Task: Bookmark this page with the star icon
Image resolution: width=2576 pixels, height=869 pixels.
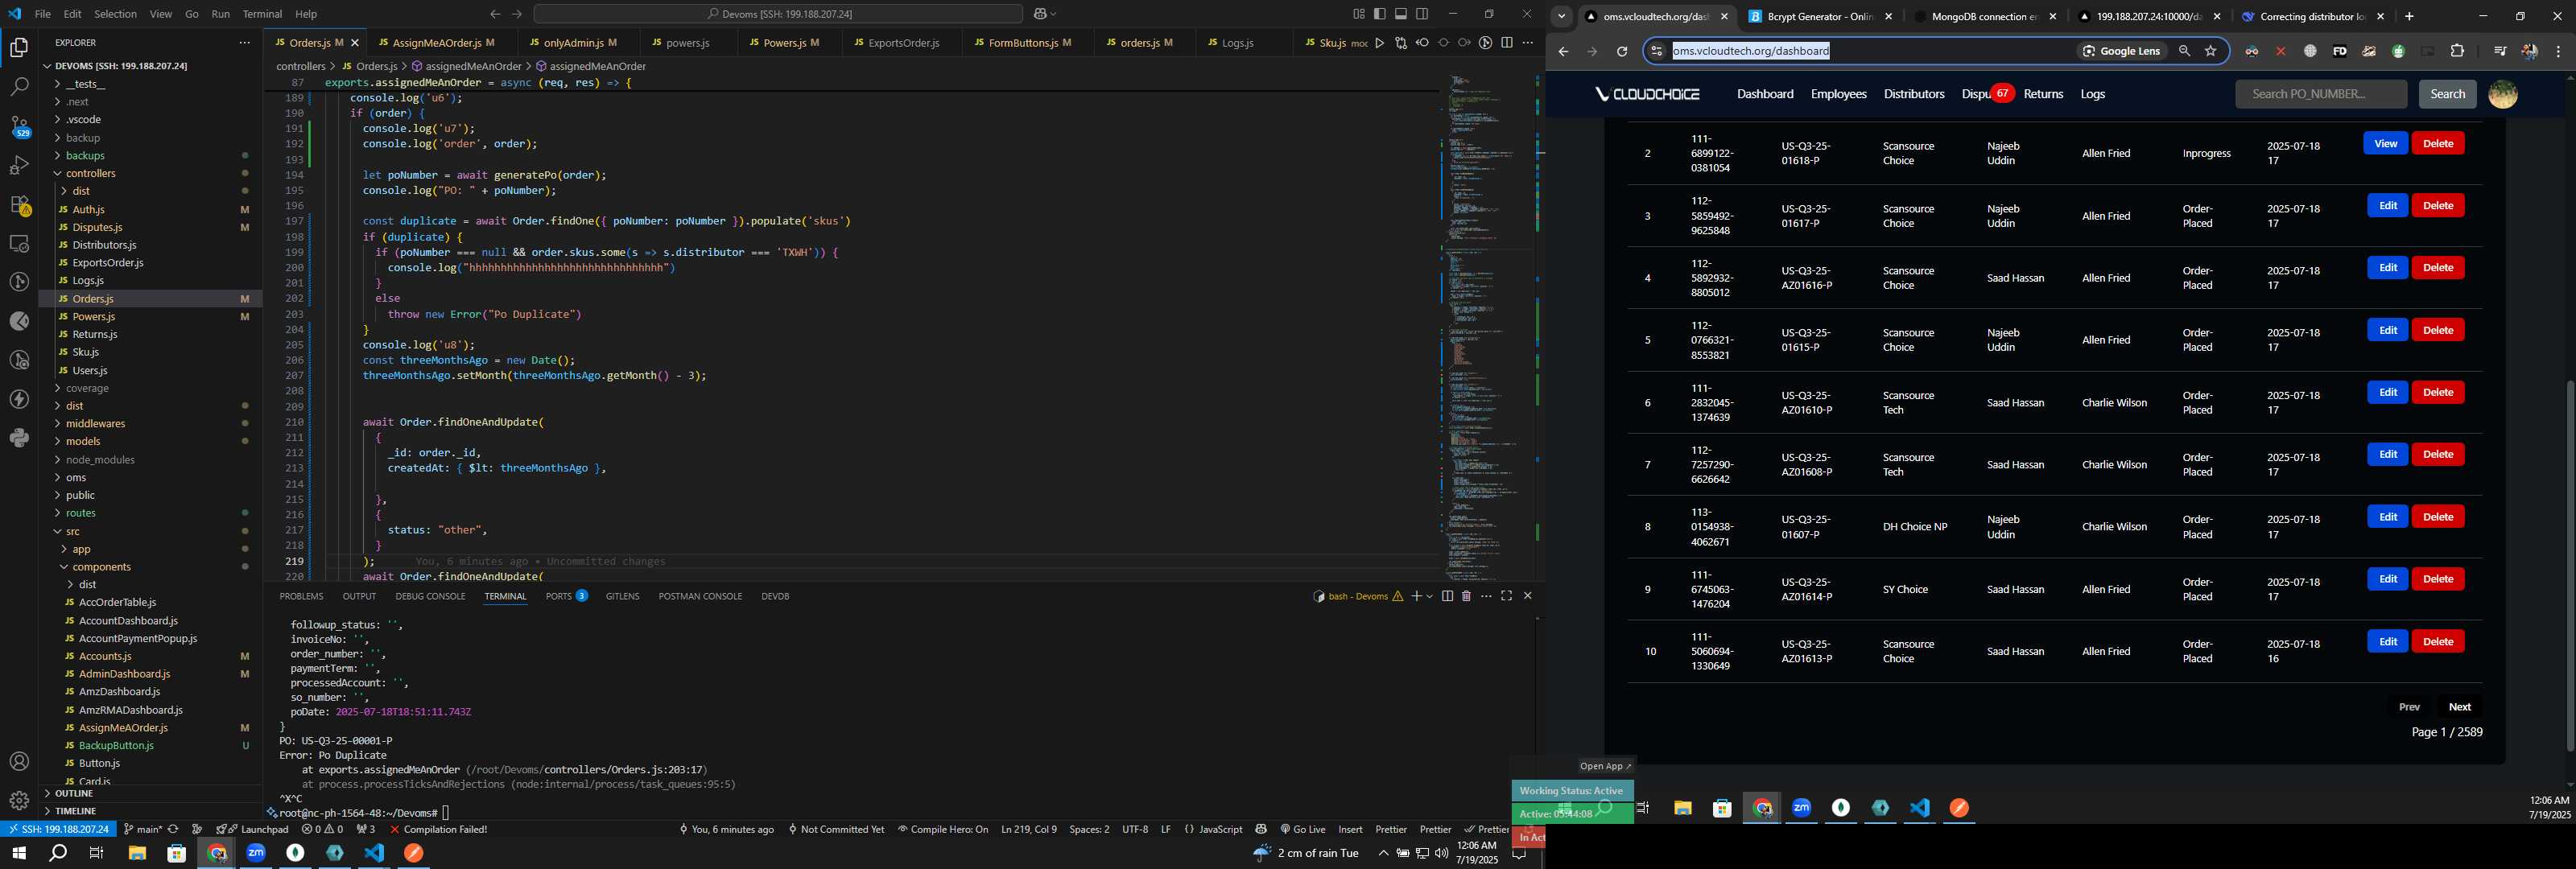Action: point(2210,51)
